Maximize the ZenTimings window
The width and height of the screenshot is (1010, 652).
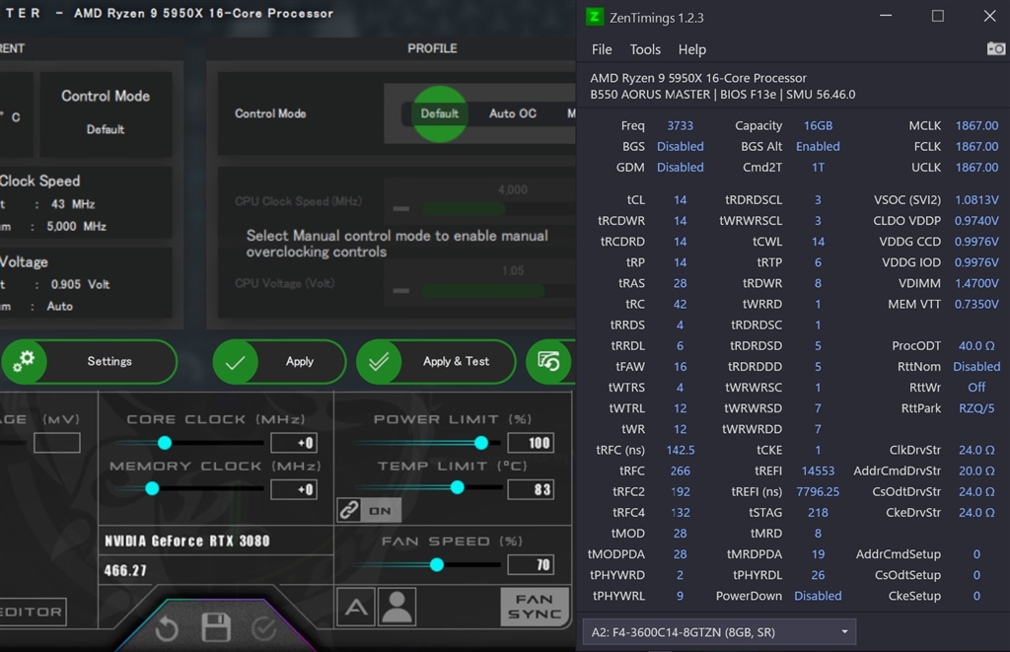tap(938, 16)
